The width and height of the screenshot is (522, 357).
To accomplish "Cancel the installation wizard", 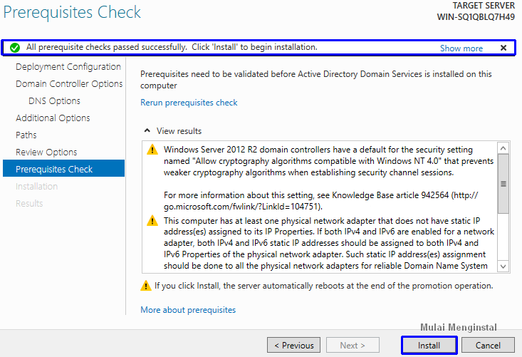I will [488, 346].
